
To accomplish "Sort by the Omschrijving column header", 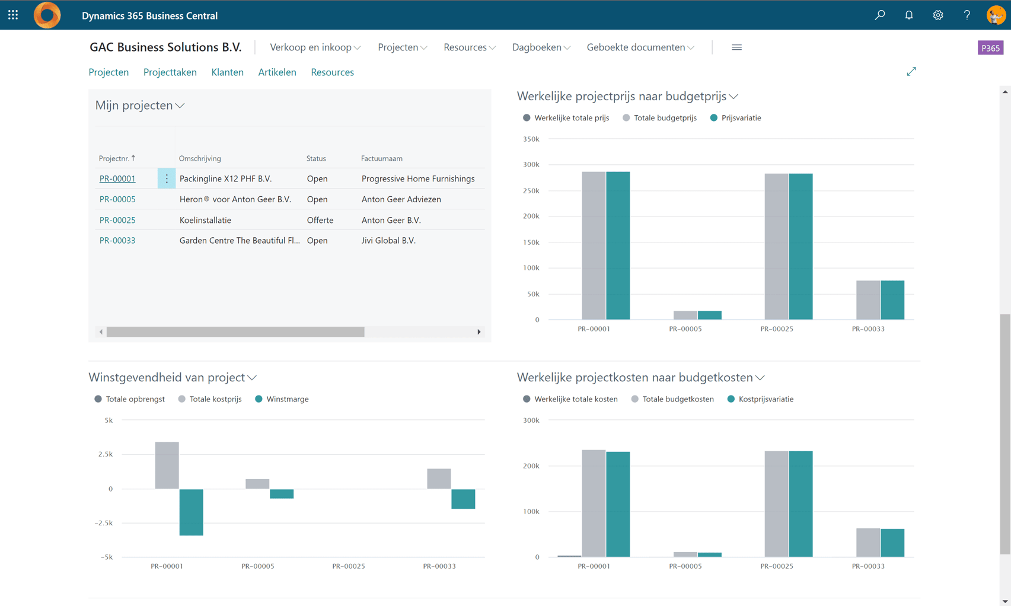I will tap(200, 158).
